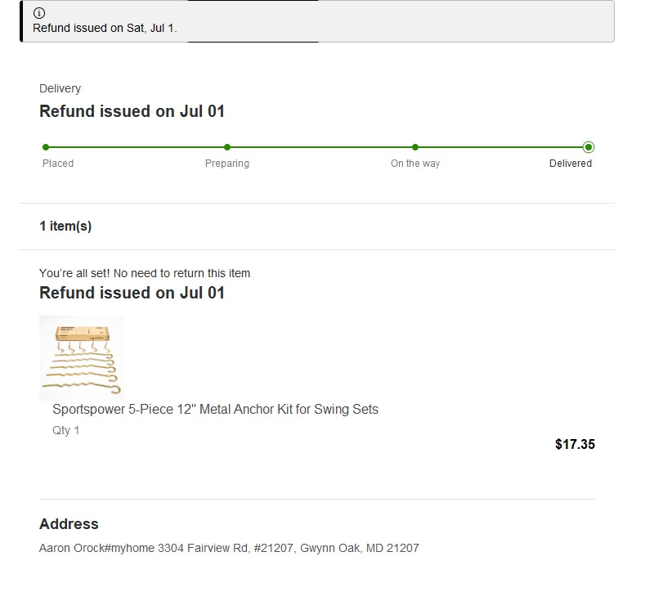Click the green delivery progress bar
This screenshot has width=654, height=610.
tap(317, 147)
